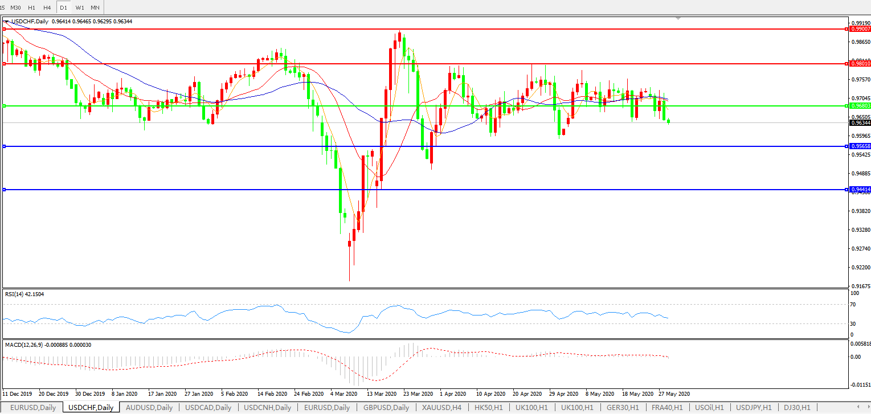Image resolution: width=871 pixels, height=414 pixels.
Task: Click the RSI(14) indicator label
Action: (24, 294)
